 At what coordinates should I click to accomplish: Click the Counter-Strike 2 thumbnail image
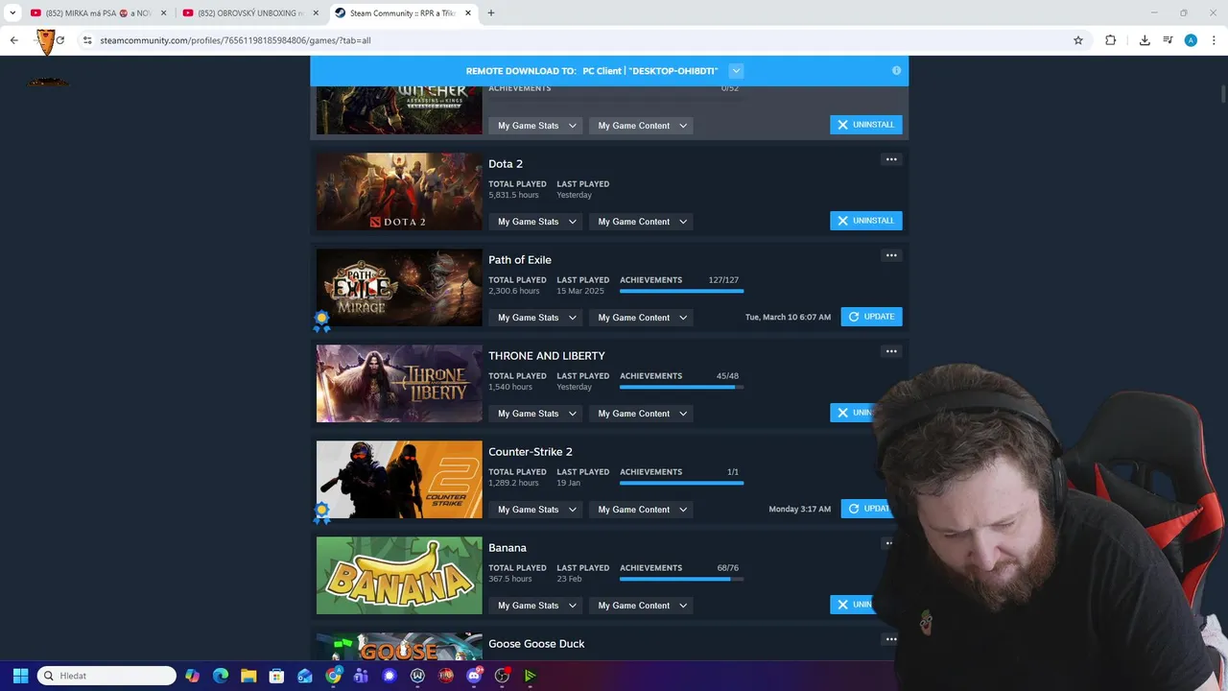pyautogui.click(x=399, y=480)
